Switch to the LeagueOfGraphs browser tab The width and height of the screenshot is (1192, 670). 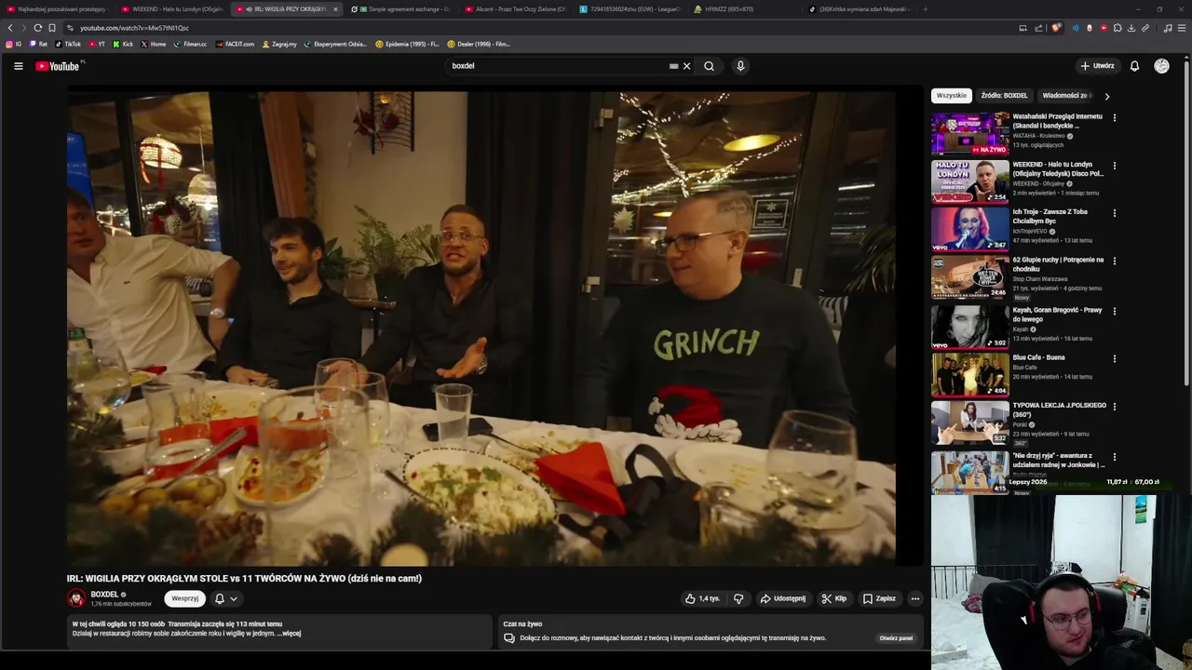(630, 9)
